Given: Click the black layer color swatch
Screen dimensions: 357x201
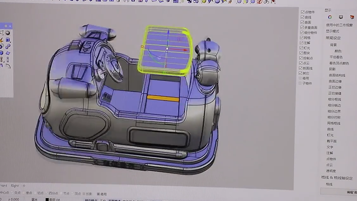Looking at the screenshot, I should (47, 199).
